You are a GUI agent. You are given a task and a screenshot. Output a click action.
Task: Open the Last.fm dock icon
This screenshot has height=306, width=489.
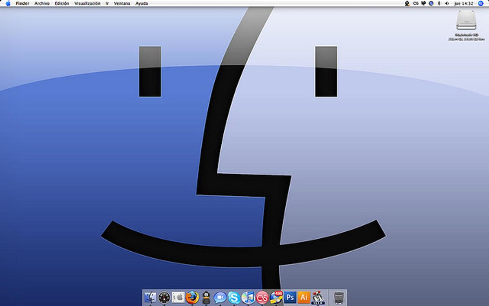[262, 298]
